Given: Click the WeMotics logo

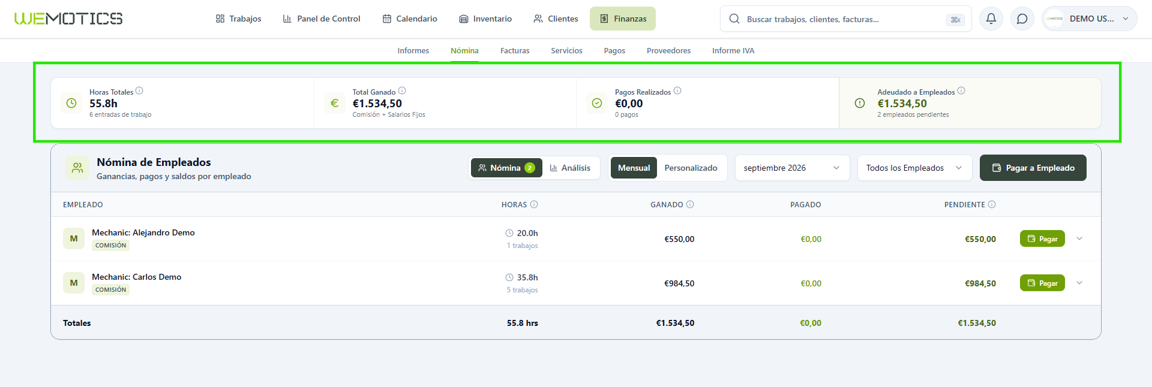Looking at the screenshot, I should 68,19.
